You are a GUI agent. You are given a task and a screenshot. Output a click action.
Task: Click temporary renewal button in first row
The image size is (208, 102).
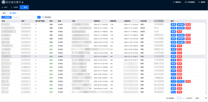[x=181, y=24]
